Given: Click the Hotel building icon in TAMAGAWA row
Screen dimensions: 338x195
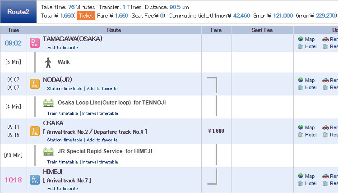Looking at the screenshot, I should [x=301, y=46].
